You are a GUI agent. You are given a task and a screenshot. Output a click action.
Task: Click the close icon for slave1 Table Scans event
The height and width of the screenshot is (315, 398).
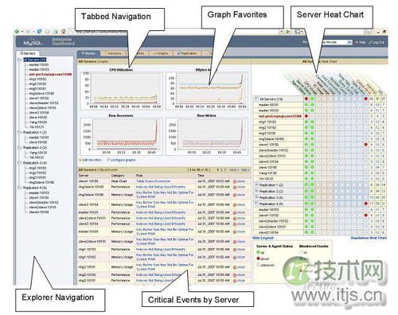235,181
